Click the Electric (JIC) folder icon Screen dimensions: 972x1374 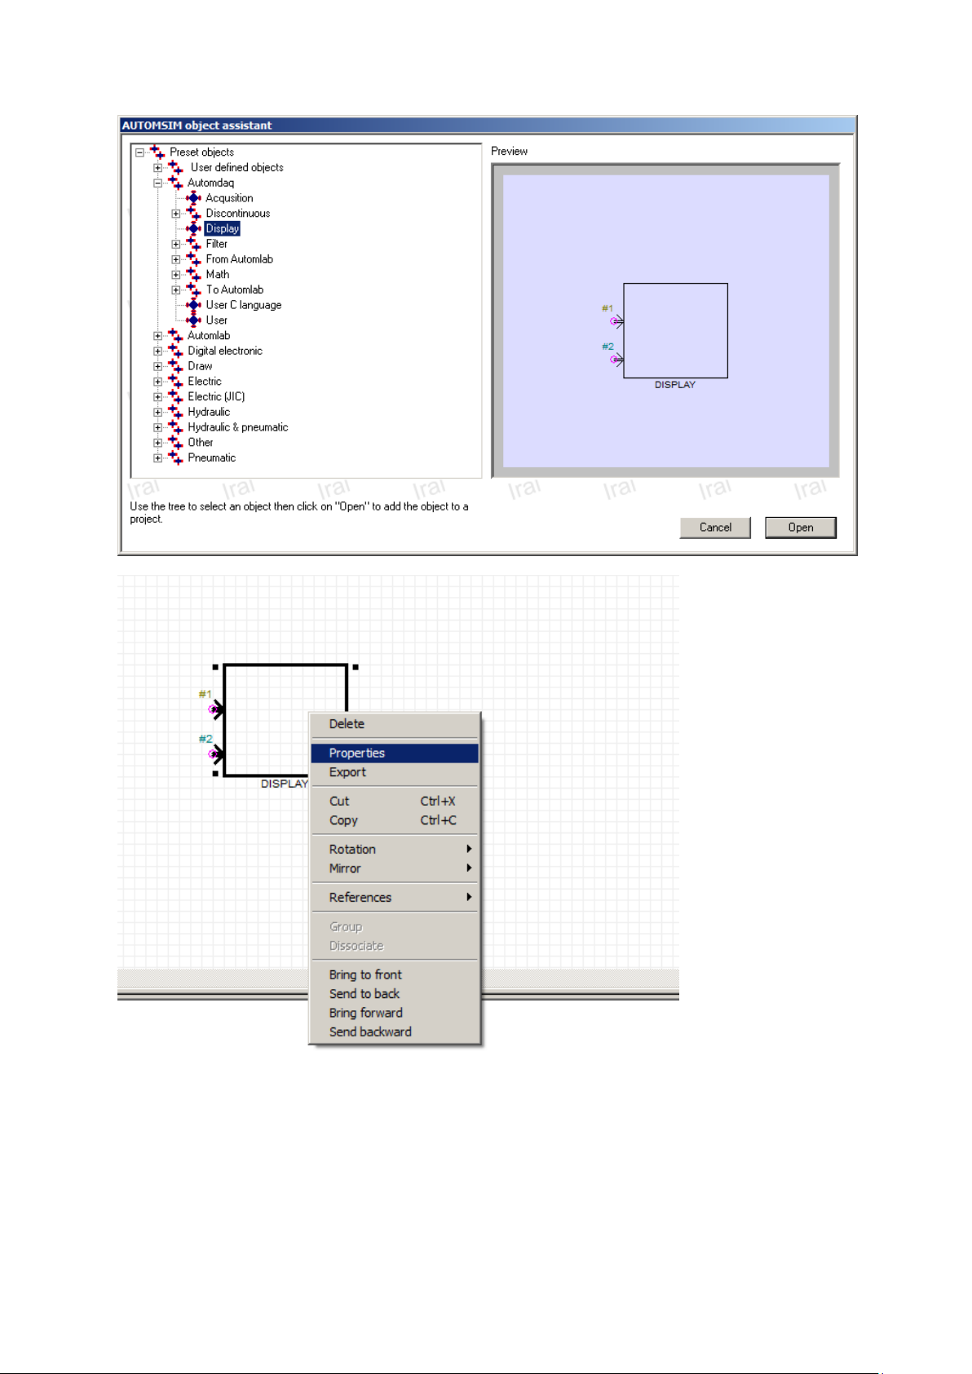(175, 396)
